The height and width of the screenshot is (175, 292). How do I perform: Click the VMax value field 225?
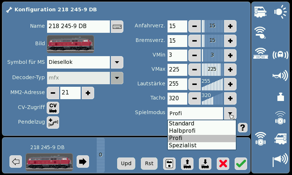click(x=177, y=70)
